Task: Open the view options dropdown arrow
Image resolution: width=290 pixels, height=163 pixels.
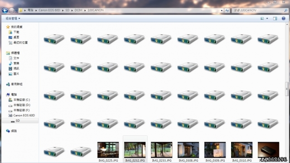Action: (267, 19)
